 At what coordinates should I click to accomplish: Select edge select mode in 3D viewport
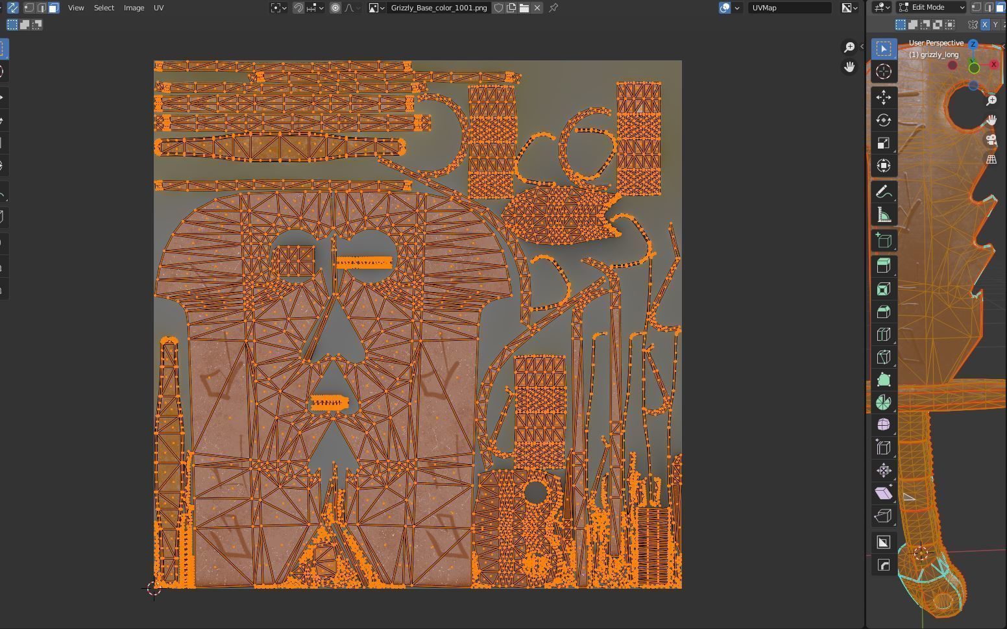tap(989, 7)
